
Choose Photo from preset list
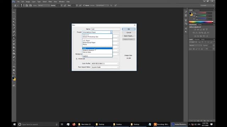(x=97, y=44)
